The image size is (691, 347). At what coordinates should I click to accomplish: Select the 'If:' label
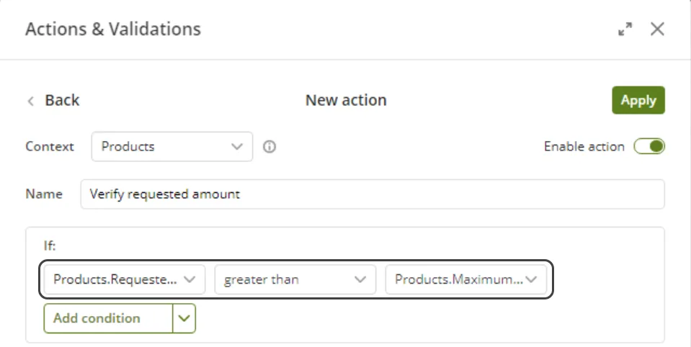(49, 245)
